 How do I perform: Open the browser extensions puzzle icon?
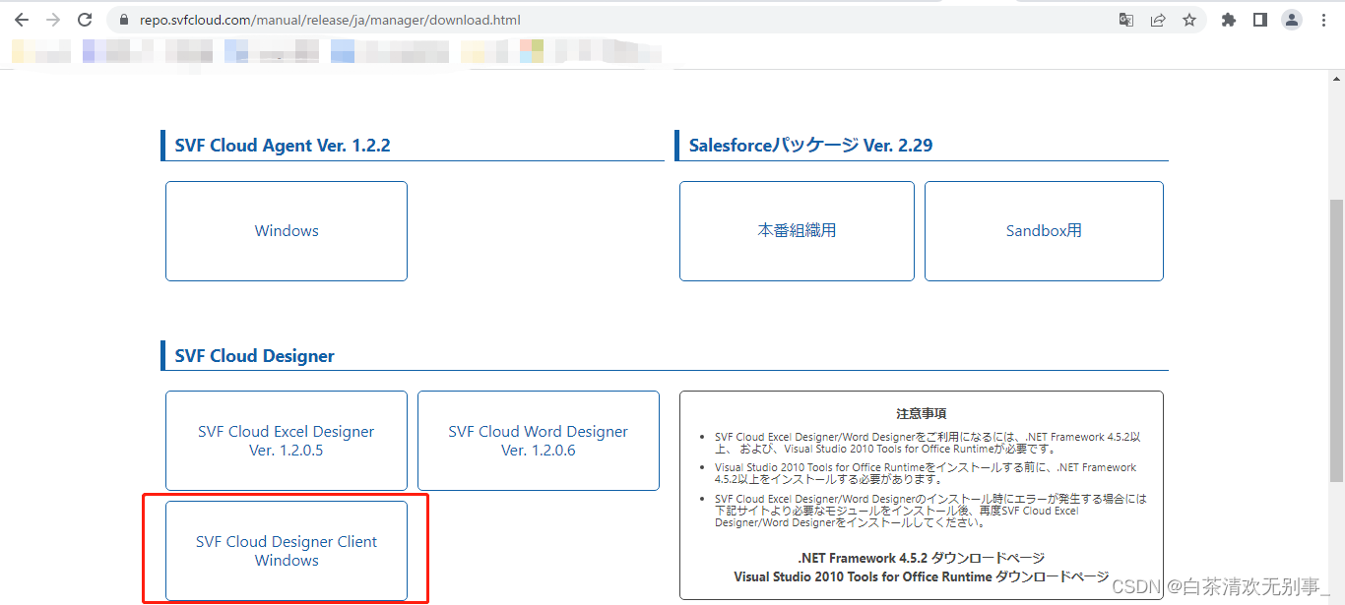(x=1228, y=19)
